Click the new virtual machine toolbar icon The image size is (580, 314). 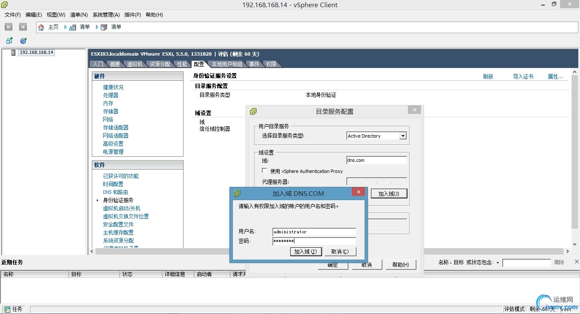9,41
